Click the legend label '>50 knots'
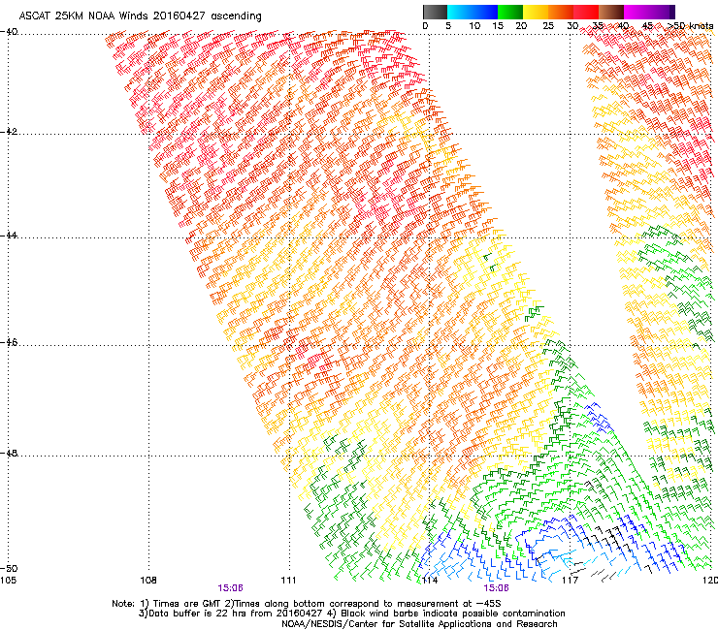Viewport: 718px width, 630px height. pyautogui.click(x=690, y=26)
